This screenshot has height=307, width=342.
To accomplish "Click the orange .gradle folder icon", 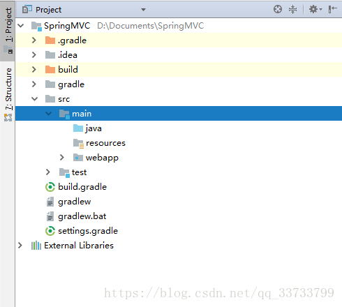I will click(50, 40).
